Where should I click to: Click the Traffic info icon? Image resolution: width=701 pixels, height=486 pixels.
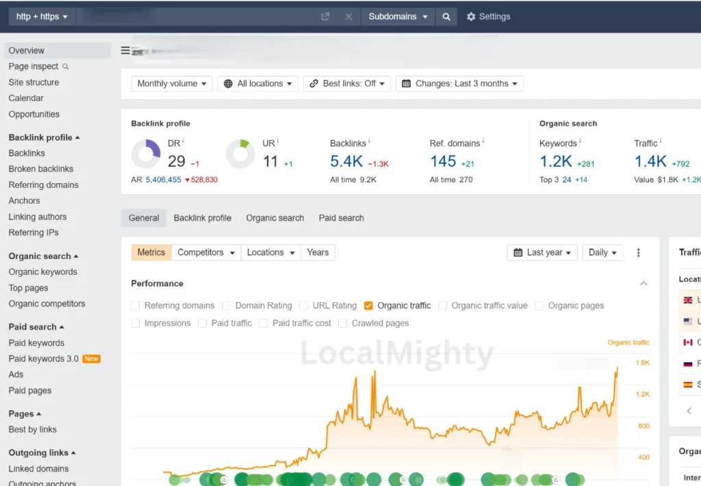coord(661,141)
